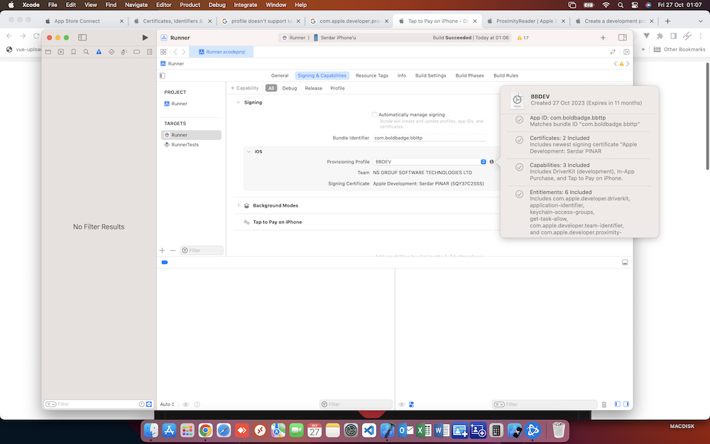Open the Issue navigator warning icon
This screenshot has height=444, width=710.
(99, 52)
